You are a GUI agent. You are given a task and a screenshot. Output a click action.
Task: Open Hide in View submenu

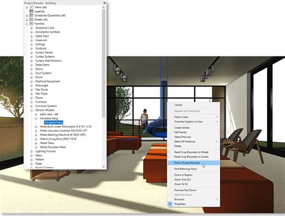click(x=194, y=117)
